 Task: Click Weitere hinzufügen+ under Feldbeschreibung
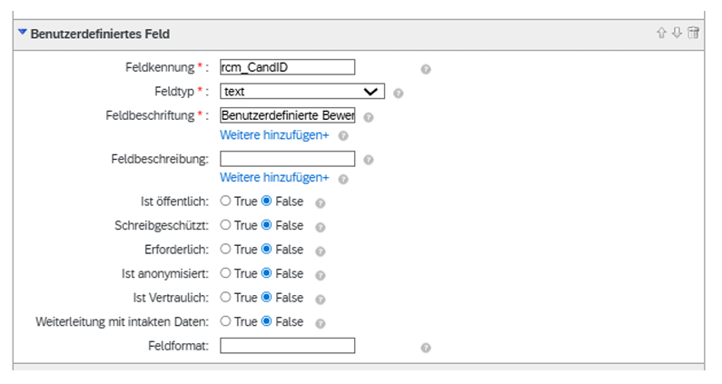(274, 177)
